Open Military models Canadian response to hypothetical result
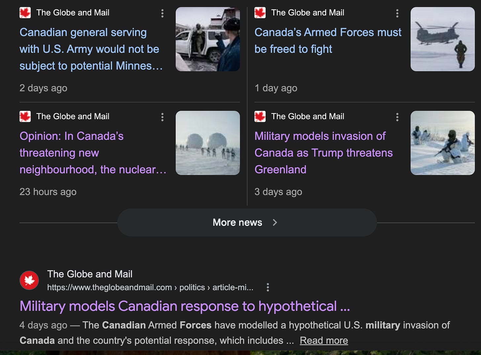 [x=185, y=306]
